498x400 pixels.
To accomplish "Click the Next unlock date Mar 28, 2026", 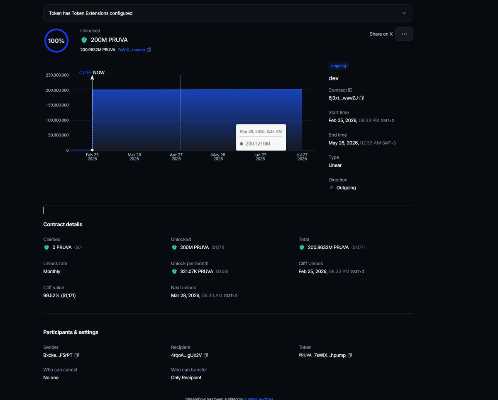I will tap(204, 296).
